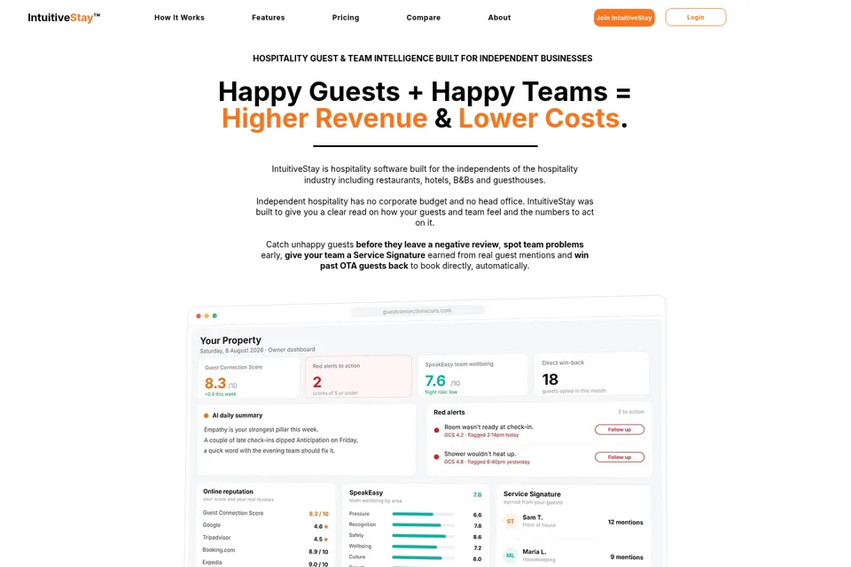
Task: Click the '2 to action' label
Action: click(630, 412)
